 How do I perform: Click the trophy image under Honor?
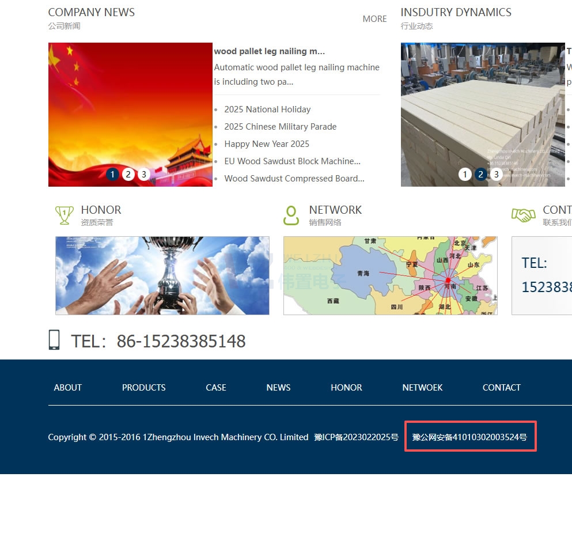[x=162, y=275]
